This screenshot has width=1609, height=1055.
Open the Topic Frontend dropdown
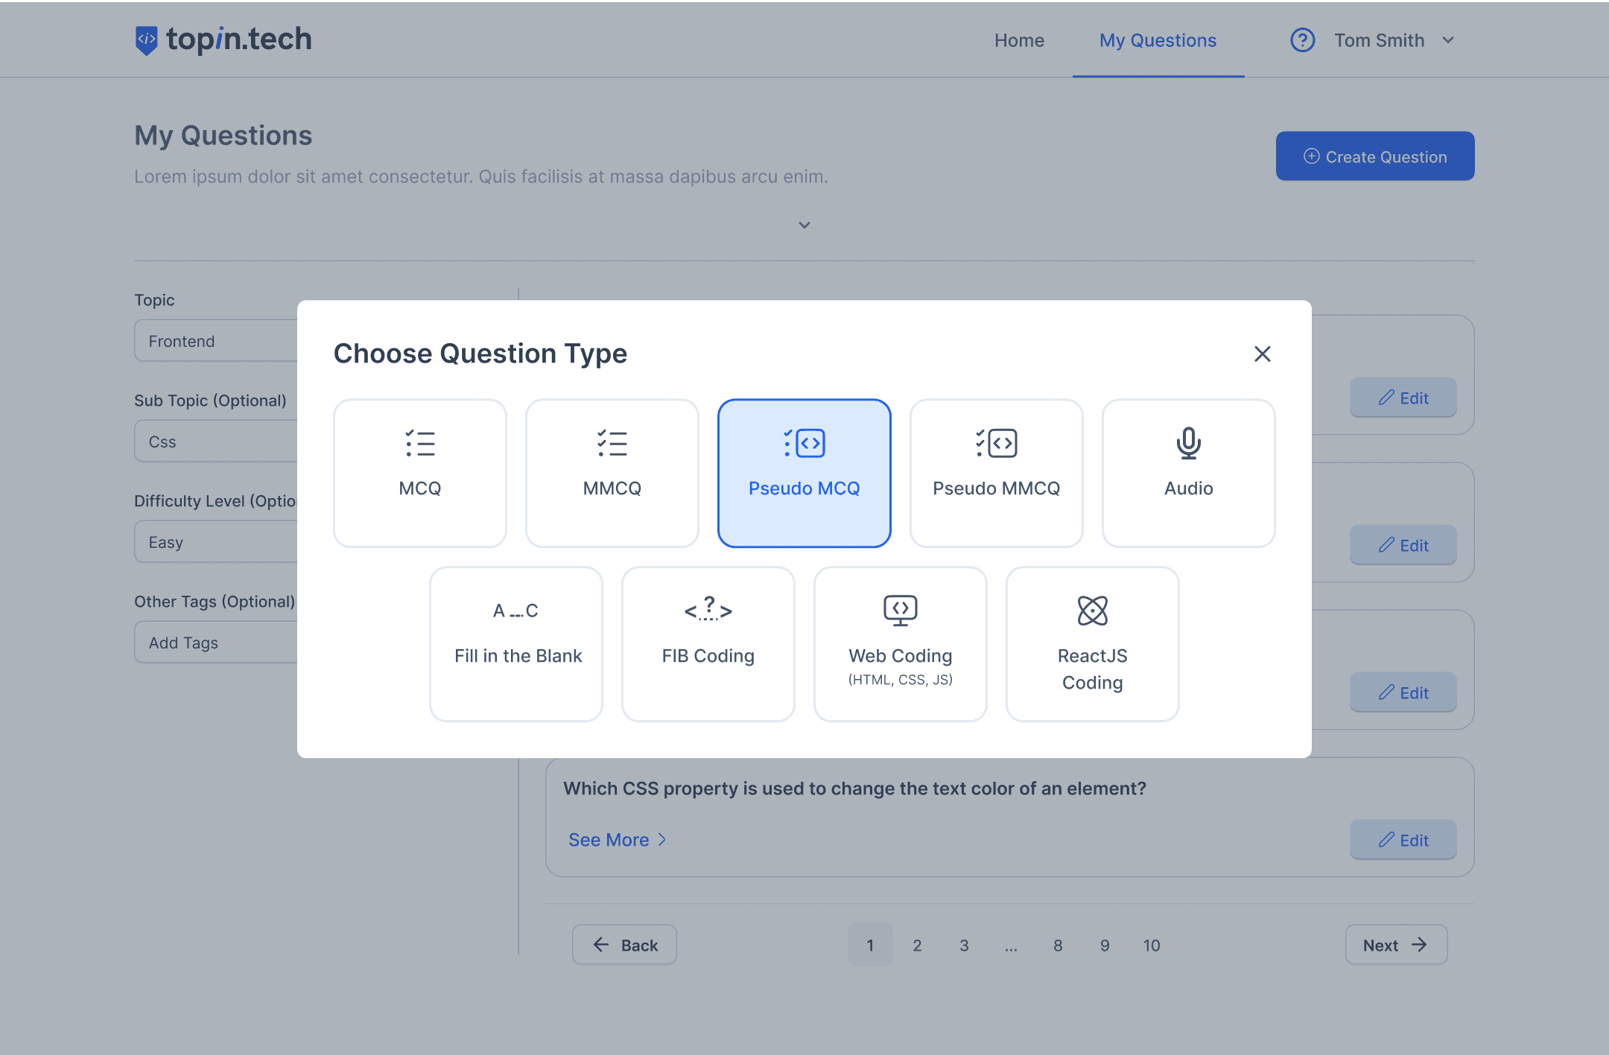[x=216, y=341]
